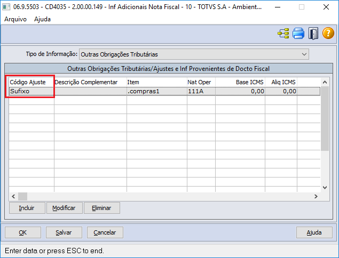The width and height of the screenshot is (339, 258).
Task: Click the Item column header
Action: point(157,82)
